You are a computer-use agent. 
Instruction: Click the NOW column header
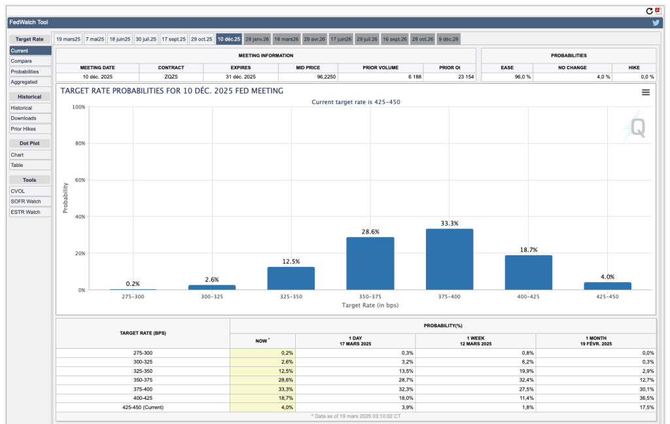click(x=262, y=341)
